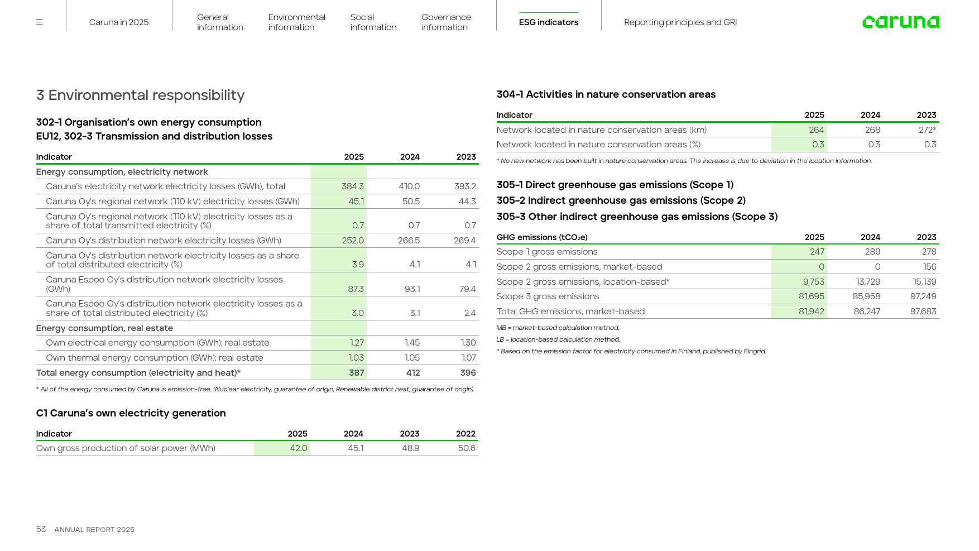Open Social information tab
979x551 pixels.
coord(373,22)
